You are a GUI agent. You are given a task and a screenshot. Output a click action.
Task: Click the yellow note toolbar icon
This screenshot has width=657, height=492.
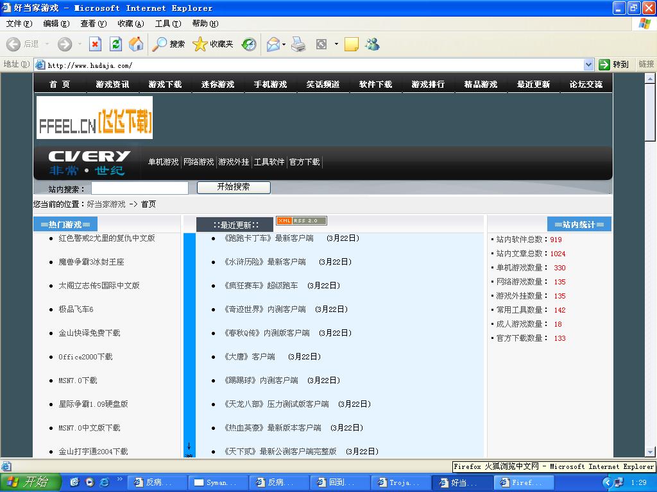351,44
